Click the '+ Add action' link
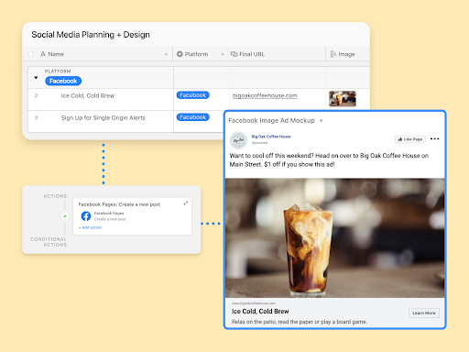This screenshot has height=352, width=469. (90, 227)
